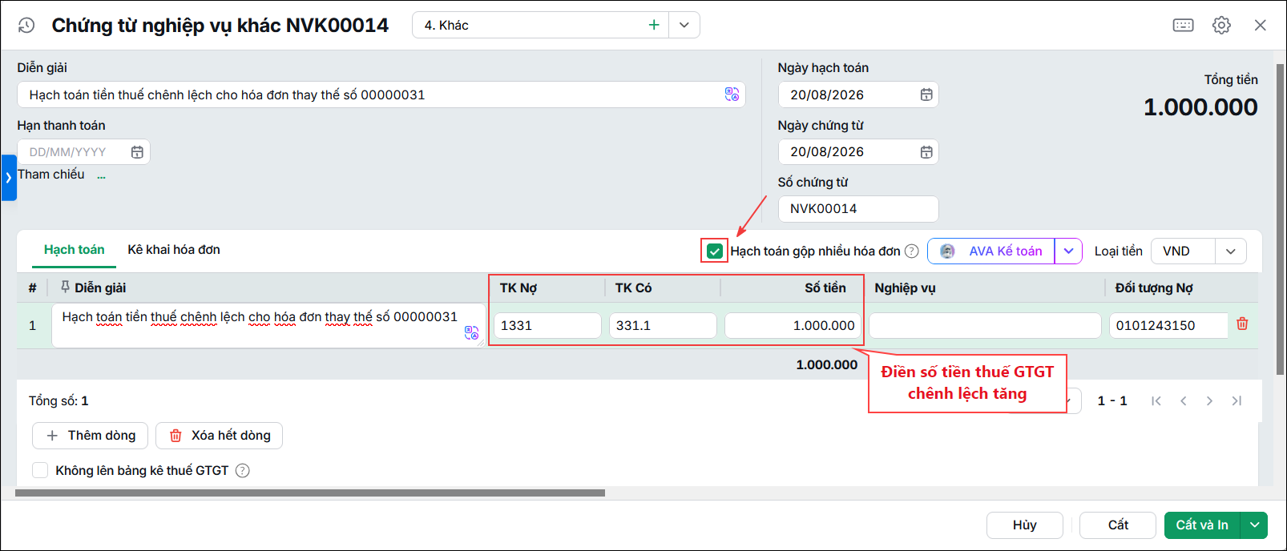Open the AVA Kế toán dropdown arrow
This screenshot has width=1287, height=551.
[x=1068, y=251]
